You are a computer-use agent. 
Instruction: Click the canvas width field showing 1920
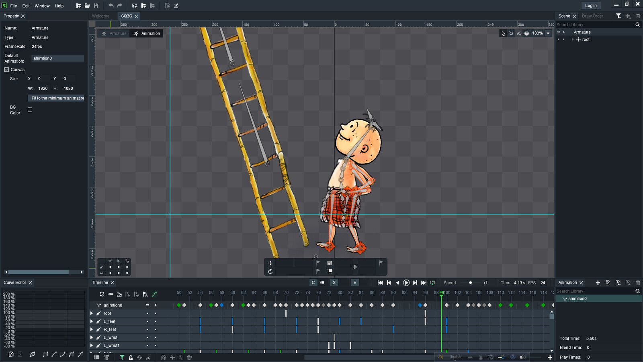43,88
